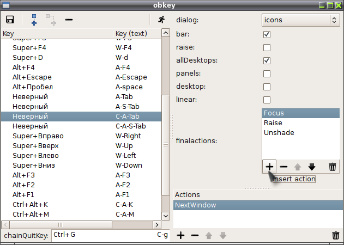Viewport: 344px width, 245px height.
Task: Click horizontal scroll left arrow
Action: [5, 225]
